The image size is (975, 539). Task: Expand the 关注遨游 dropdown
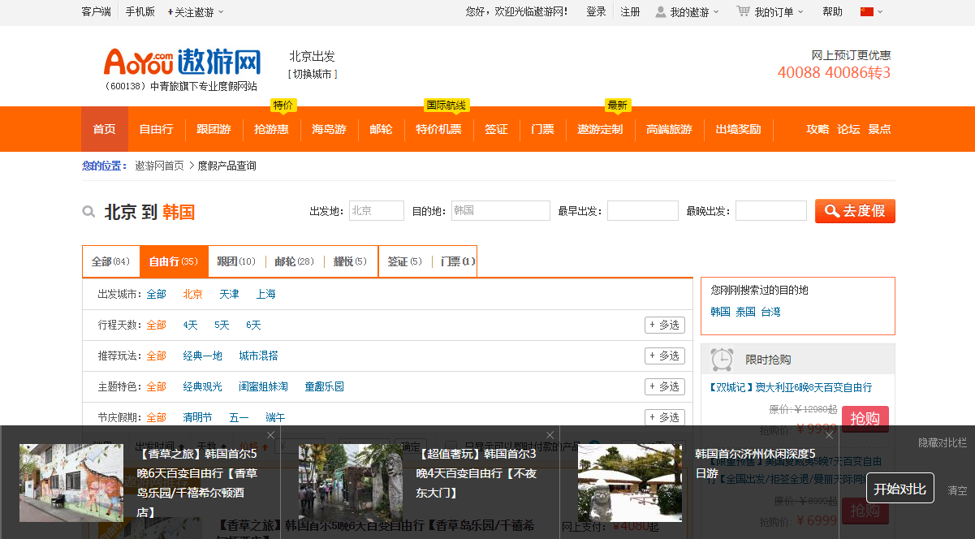196,12
